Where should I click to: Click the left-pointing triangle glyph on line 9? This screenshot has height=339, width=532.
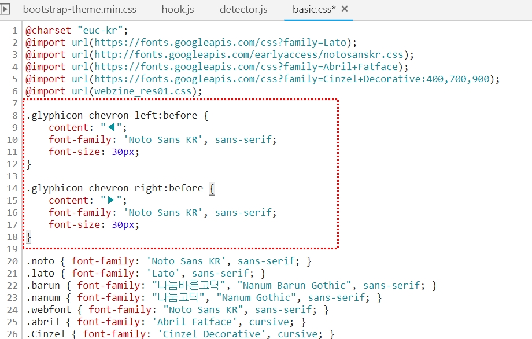pos(112,127)
